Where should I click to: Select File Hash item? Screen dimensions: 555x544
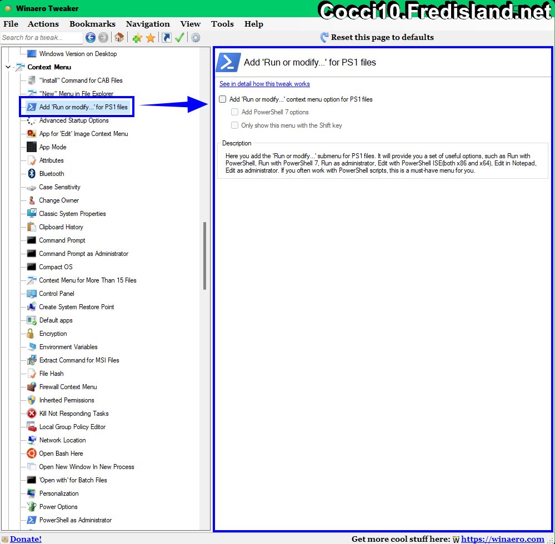coord(51,374)
